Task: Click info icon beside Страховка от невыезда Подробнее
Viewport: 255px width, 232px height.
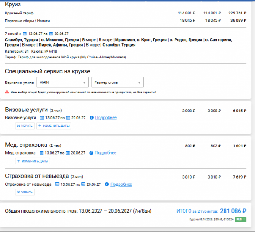Action: click(107, 184)
